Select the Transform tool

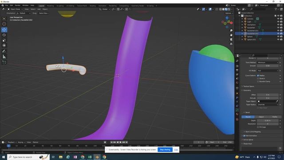pos(4,45)
